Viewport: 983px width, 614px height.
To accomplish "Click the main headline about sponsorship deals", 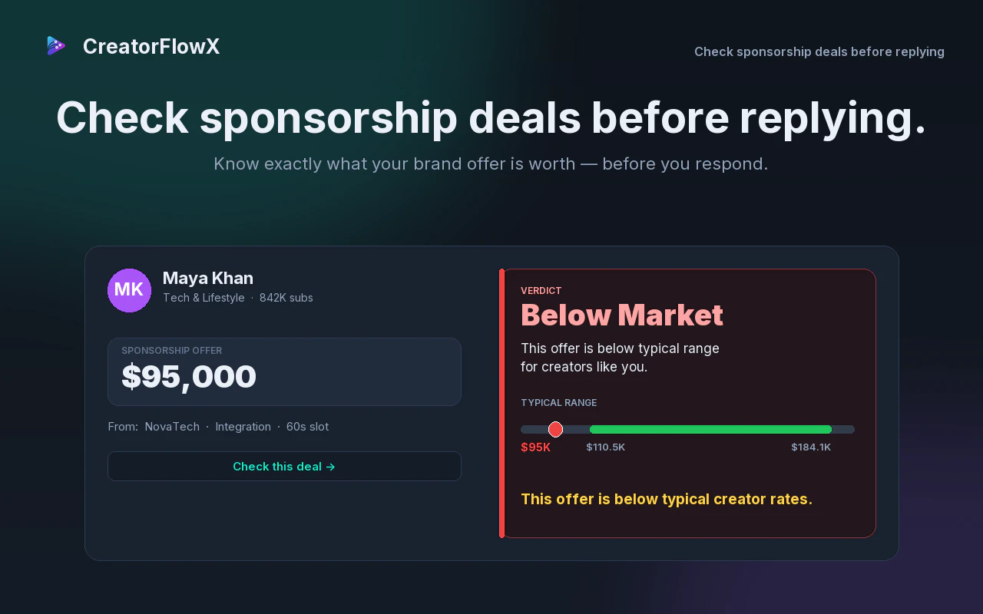I will pos(491,118).
